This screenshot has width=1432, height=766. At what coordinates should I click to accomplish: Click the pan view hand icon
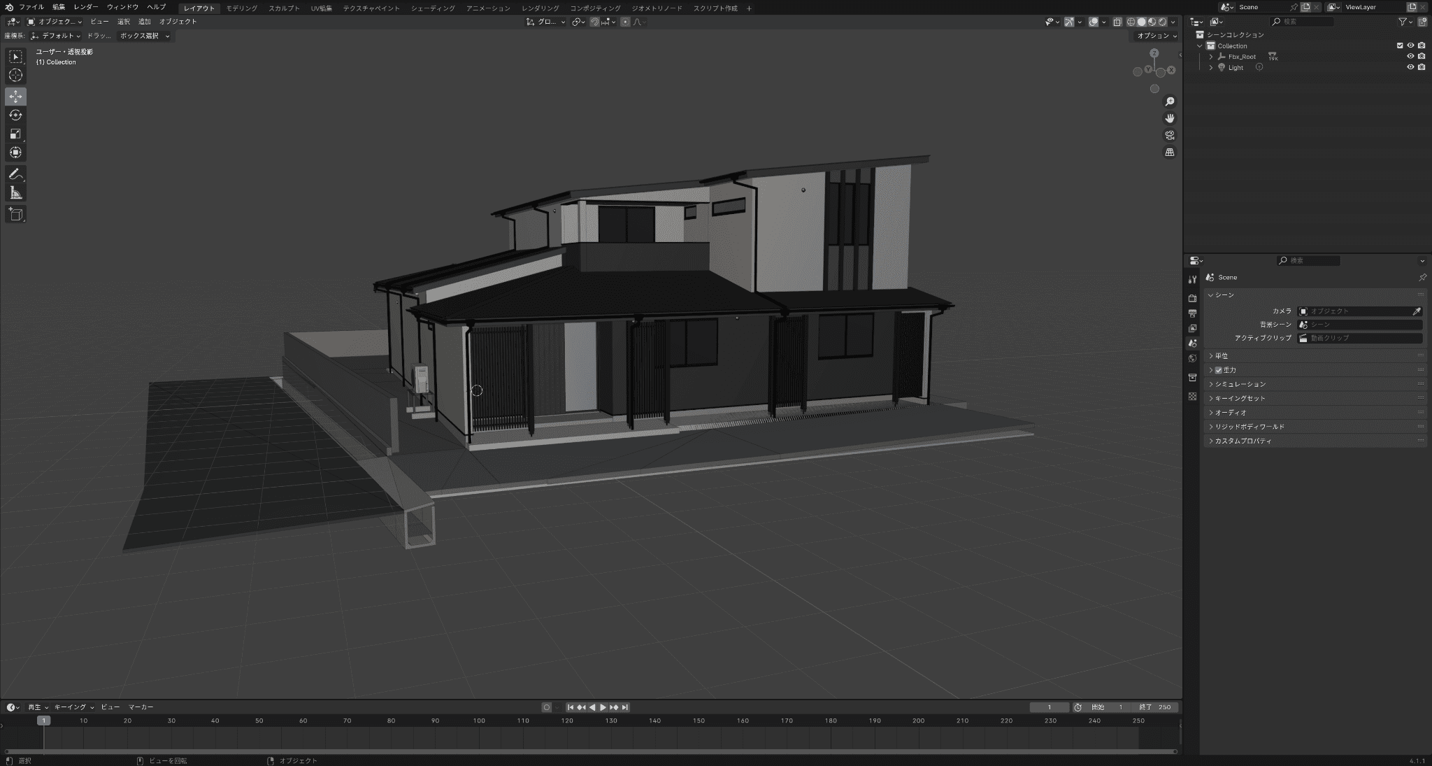1169,118
